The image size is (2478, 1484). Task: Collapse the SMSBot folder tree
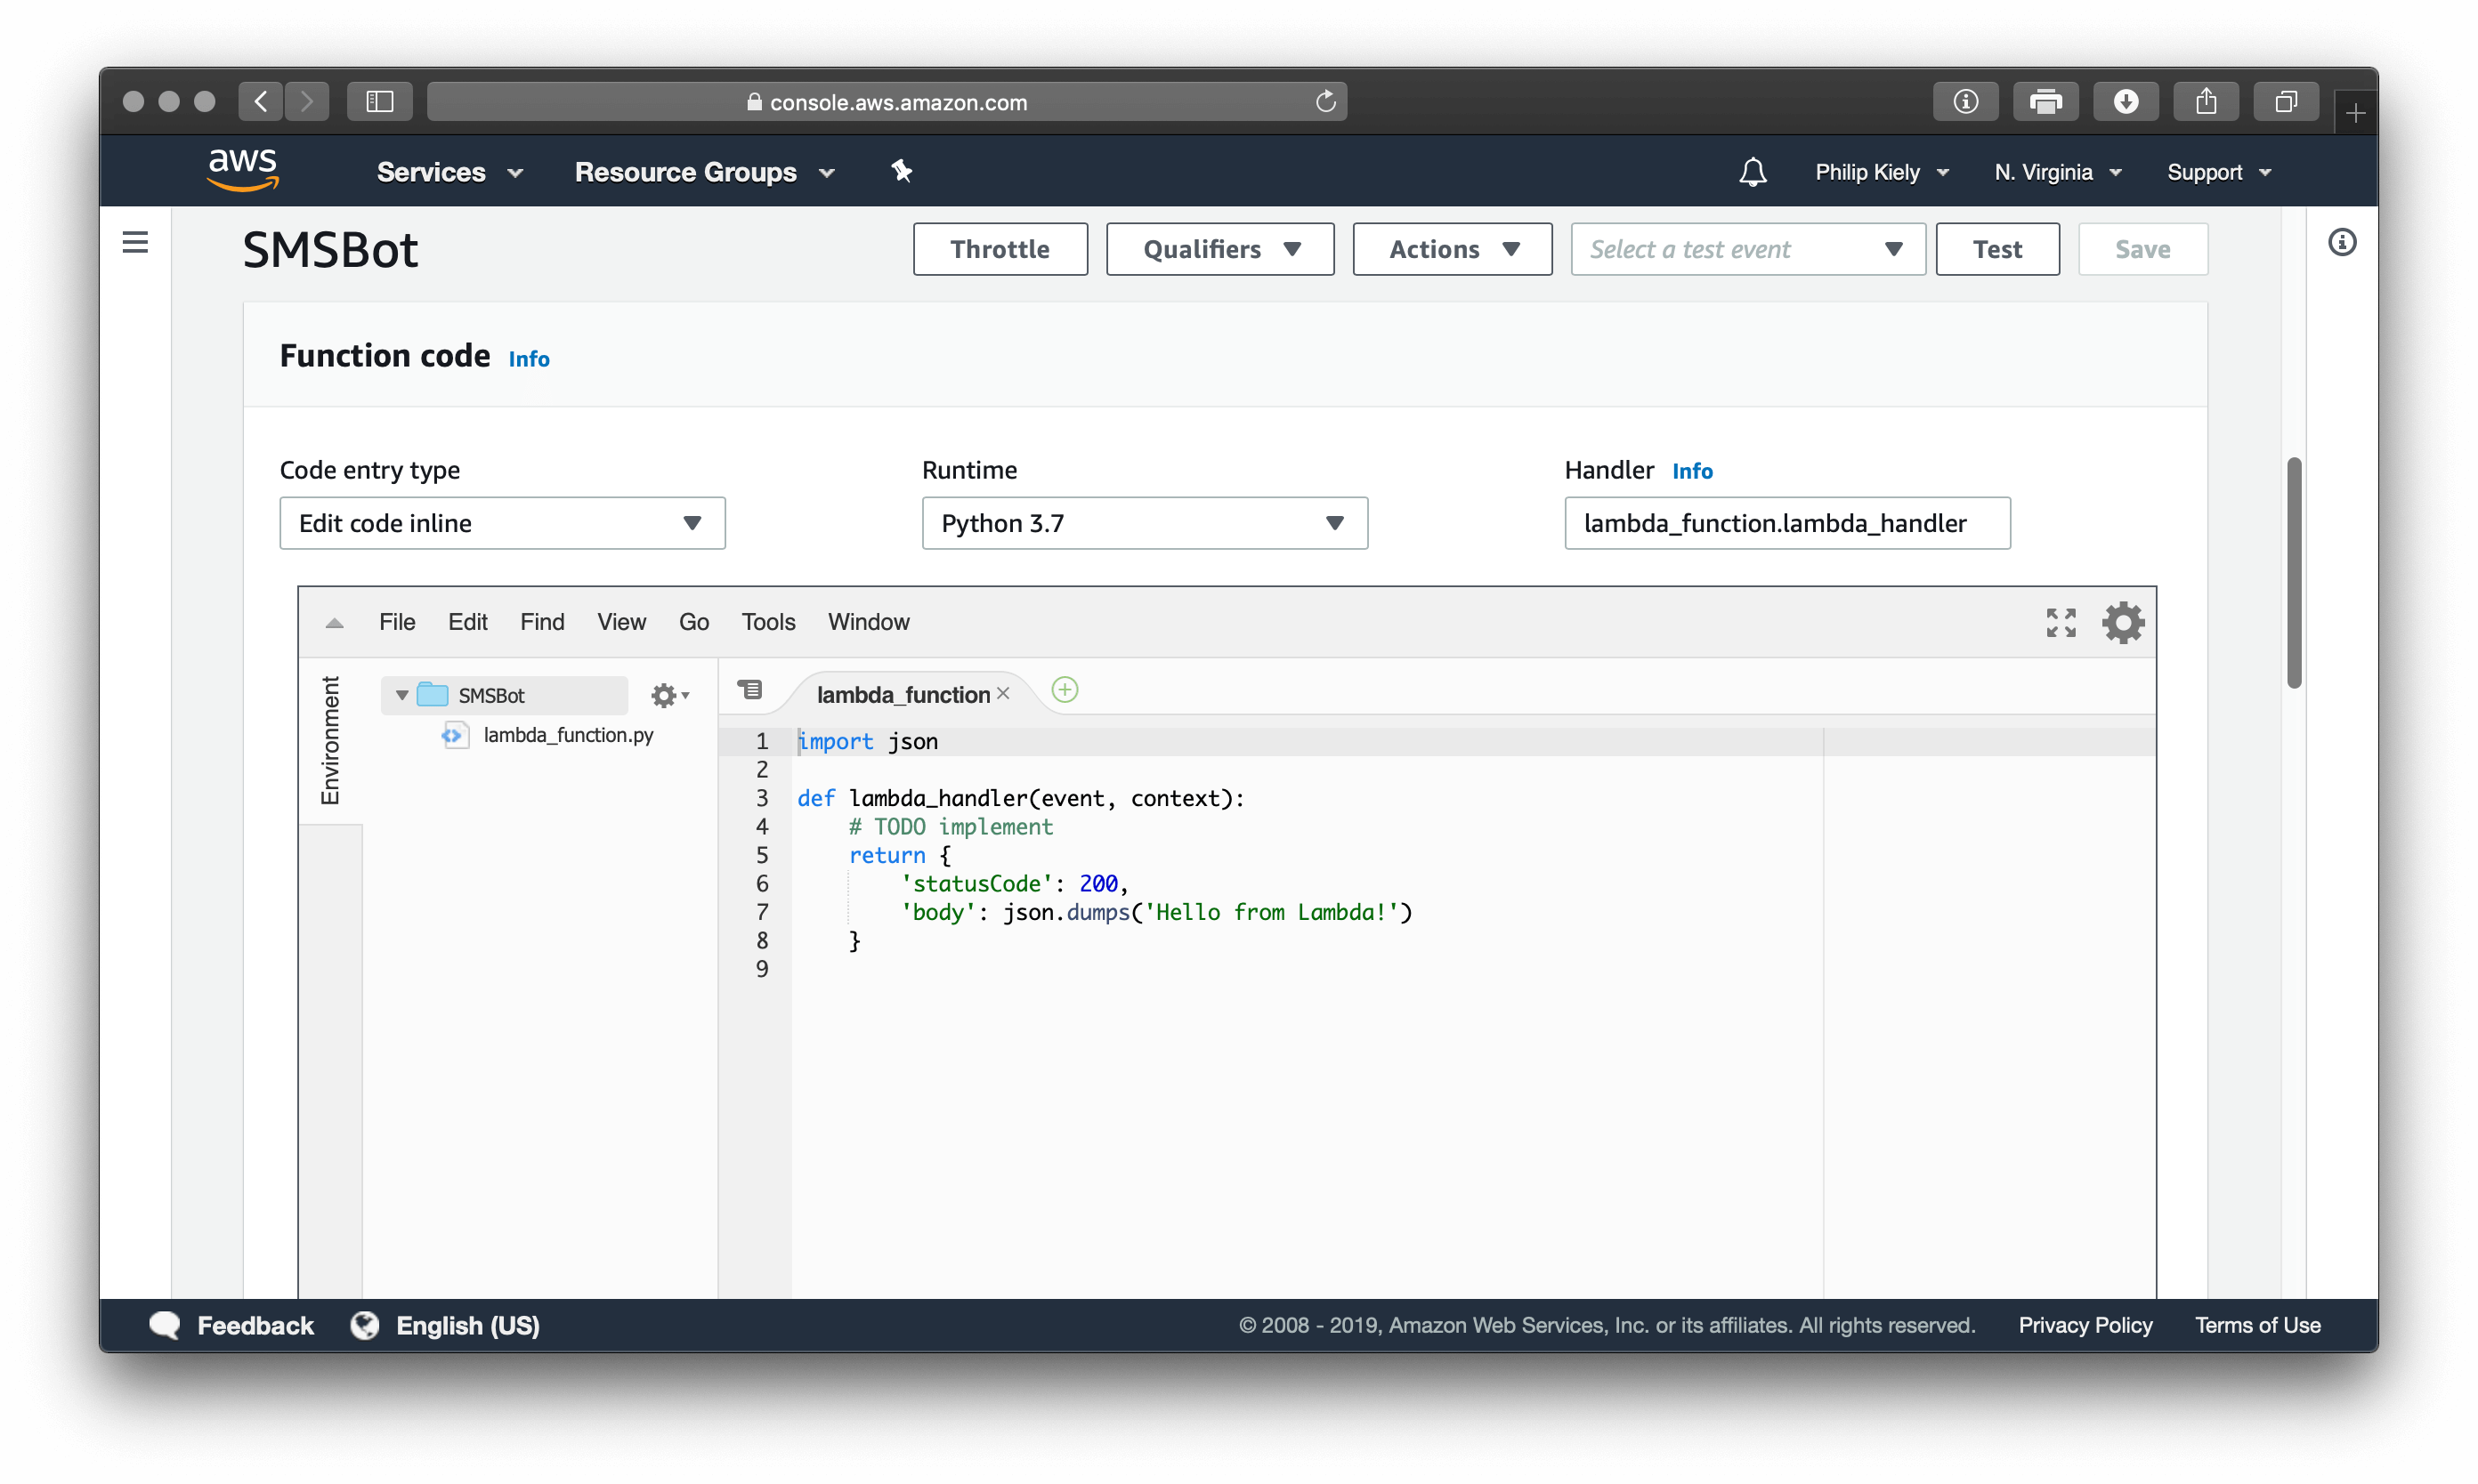pos(401,695)
